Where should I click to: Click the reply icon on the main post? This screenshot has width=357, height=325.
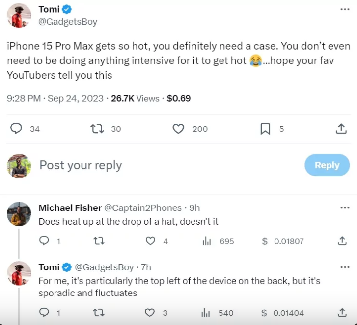(17, 129)
